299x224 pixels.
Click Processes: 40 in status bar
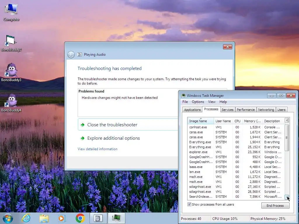click(191, 219)
